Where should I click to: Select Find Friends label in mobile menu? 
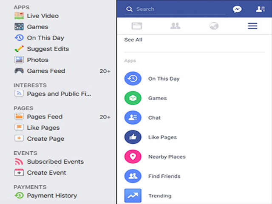[164, 176]
